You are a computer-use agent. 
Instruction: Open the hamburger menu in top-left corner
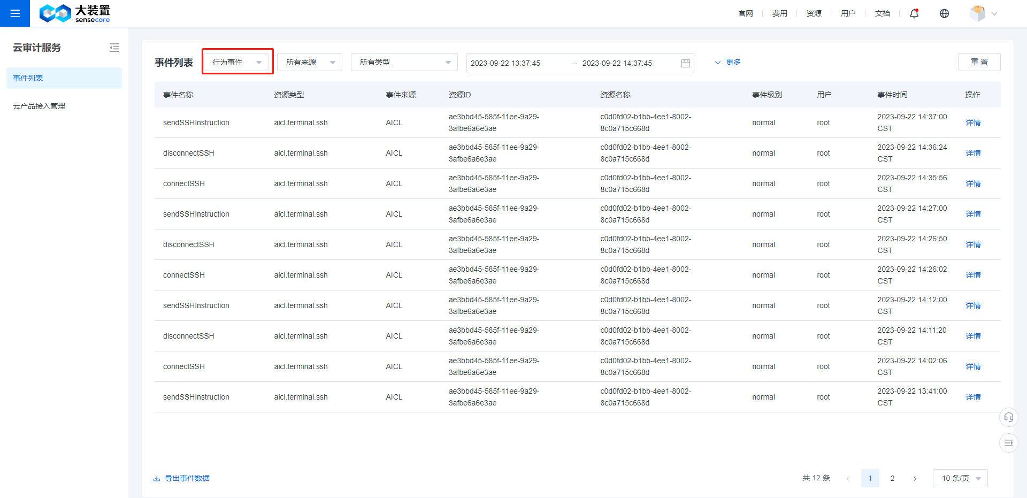coord(15,13)
